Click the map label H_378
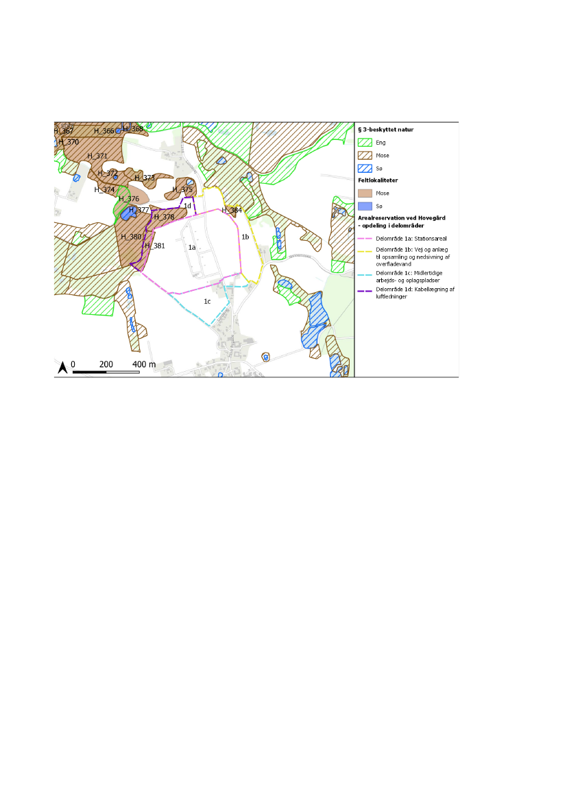 pos(164,217)
